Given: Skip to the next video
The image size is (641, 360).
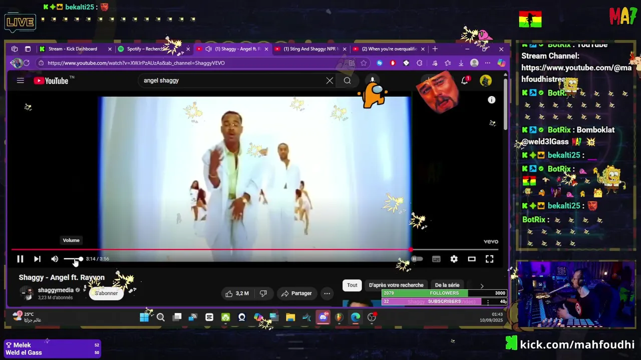Looking at the screenshot, I should (x=37, y=259).
